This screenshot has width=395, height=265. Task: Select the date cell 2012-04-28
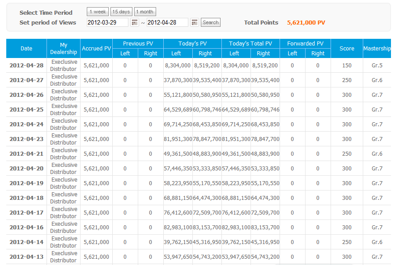coord(26,66)
